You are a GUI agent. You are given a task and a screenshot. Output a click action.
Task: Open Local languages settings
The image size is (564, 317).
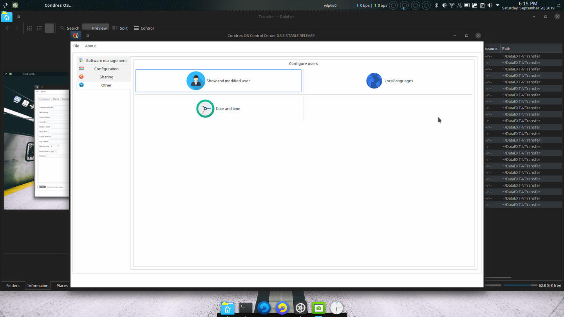389,81
